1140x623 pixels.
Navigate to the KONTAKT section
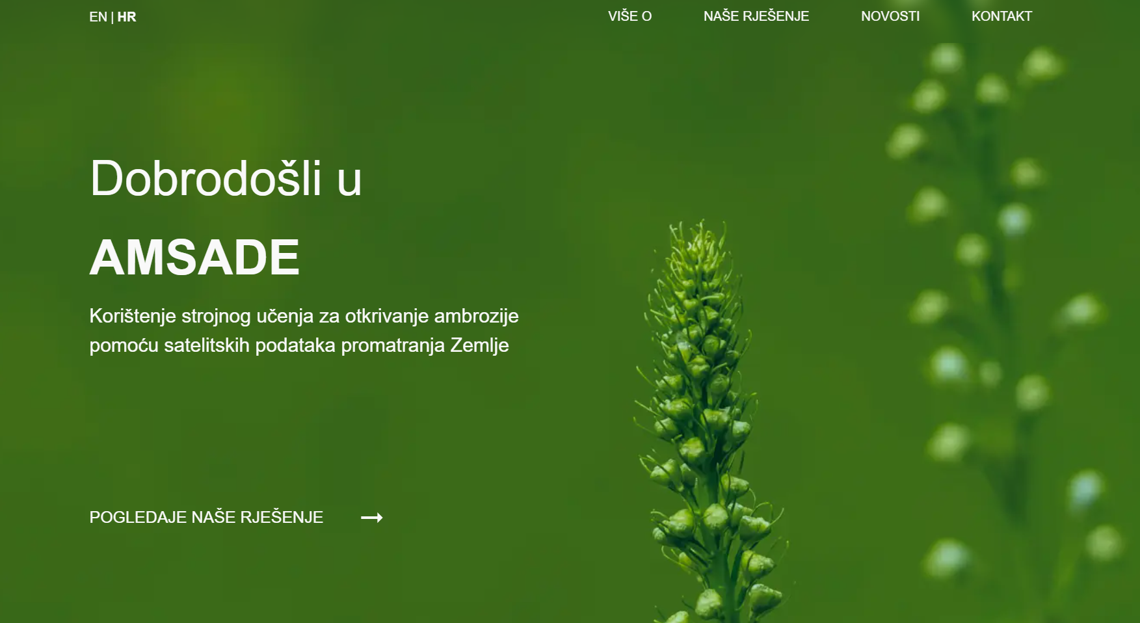point(1001,16)
